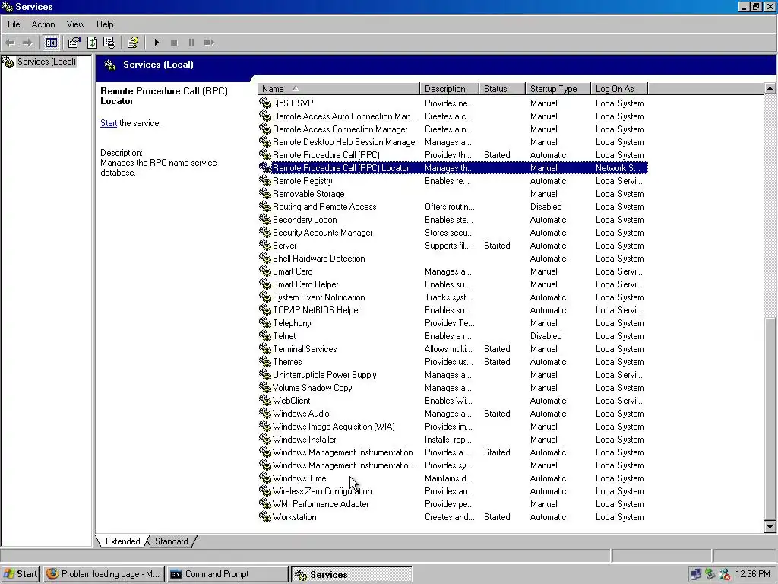Click the Terminal Services gear icon
778x584 pixels.
coord(265,348)
